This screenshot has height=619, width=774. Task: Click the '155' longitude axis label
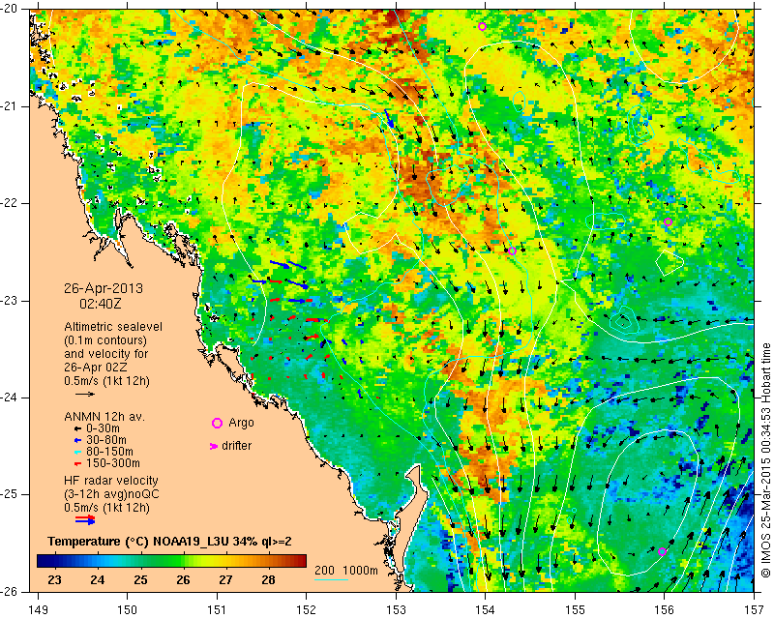[575, 609]
